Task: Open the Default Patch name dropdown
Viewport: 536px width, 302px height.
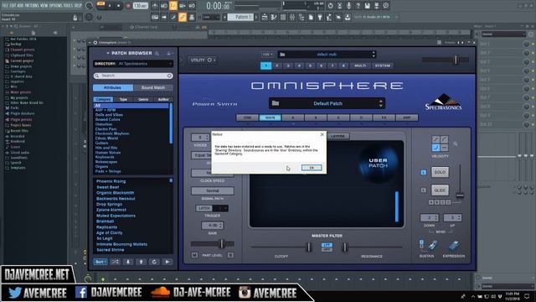Action: click(327, 103)
